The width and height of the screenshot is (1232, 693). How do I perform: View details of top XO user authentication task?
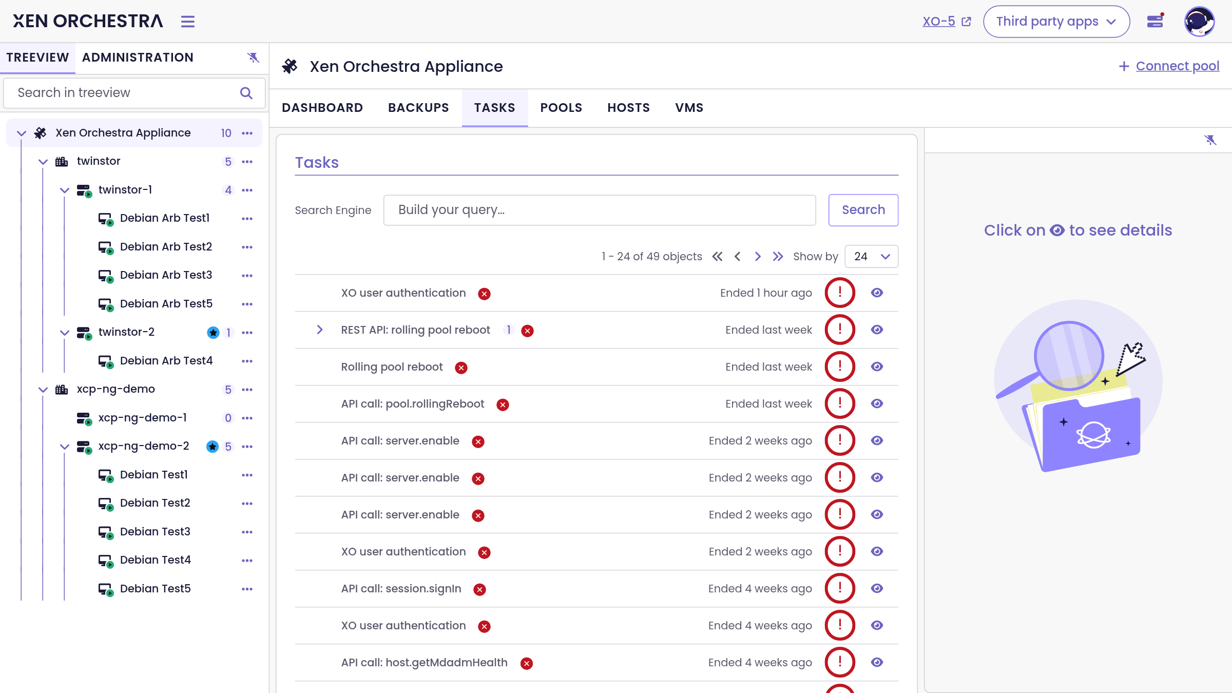point(877,293)
